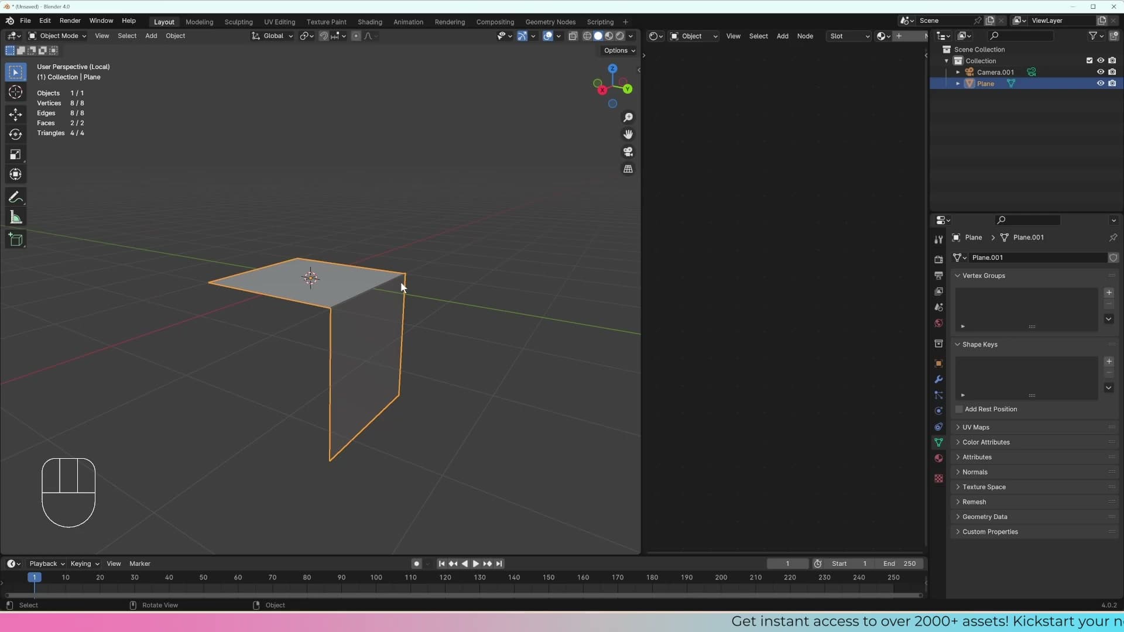This screenshot has width=1124, height=632.
Task: Open the Material properties tab
Action: [938, 458]
